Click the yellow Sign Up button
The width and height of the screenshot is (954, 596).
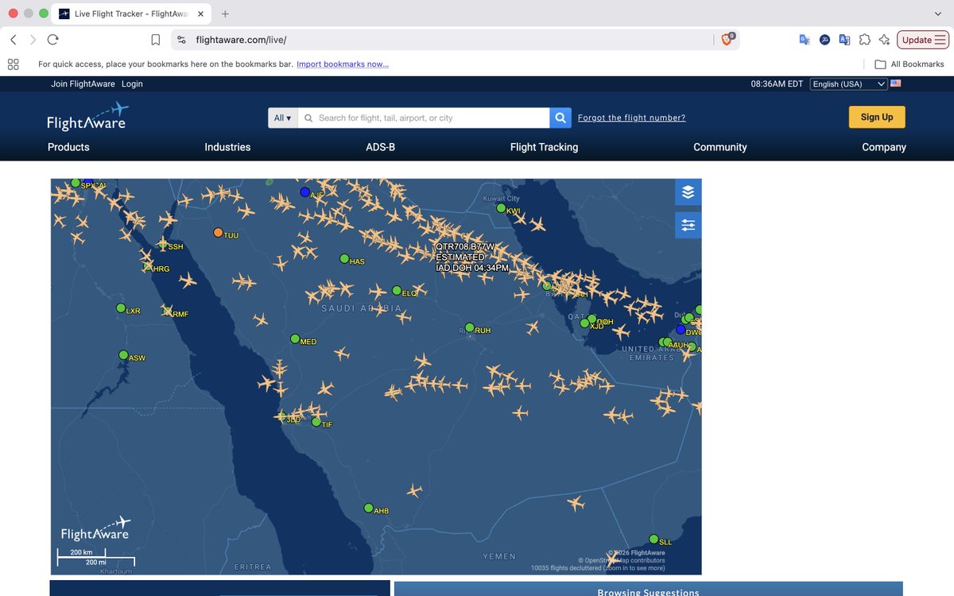pyautogui.click(x=877, y=117)
